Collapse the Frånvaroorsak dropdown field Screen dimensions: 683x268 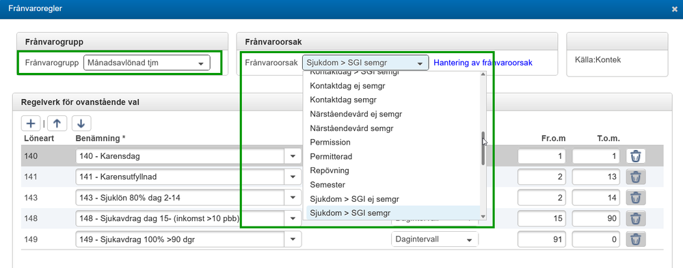tap(365, 63)
